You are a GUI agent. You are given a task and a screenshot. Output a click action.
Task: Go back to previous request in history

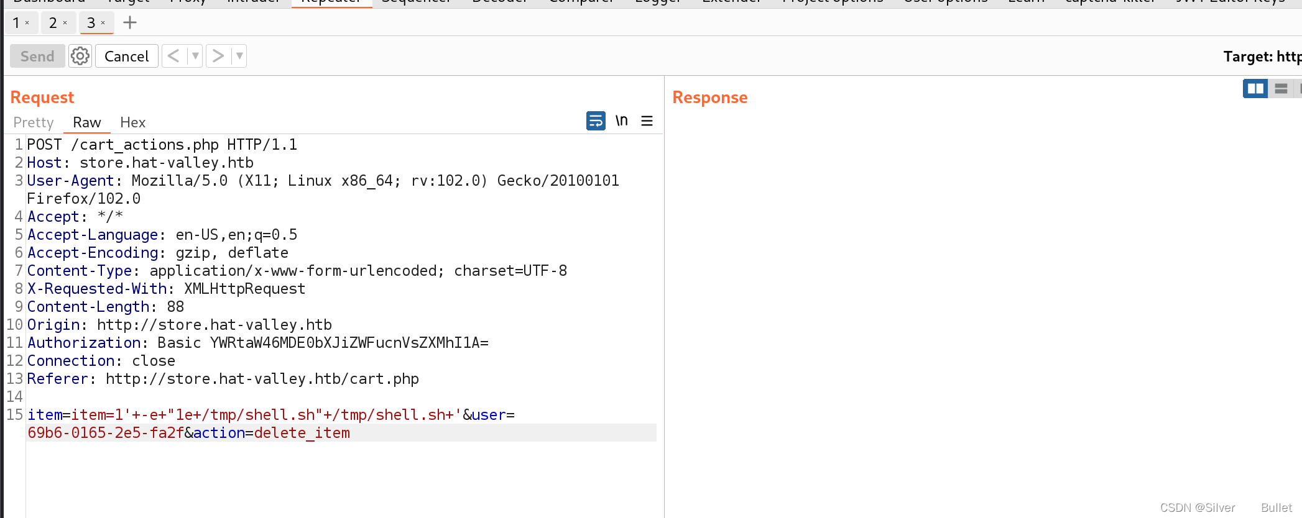point(173,57)
